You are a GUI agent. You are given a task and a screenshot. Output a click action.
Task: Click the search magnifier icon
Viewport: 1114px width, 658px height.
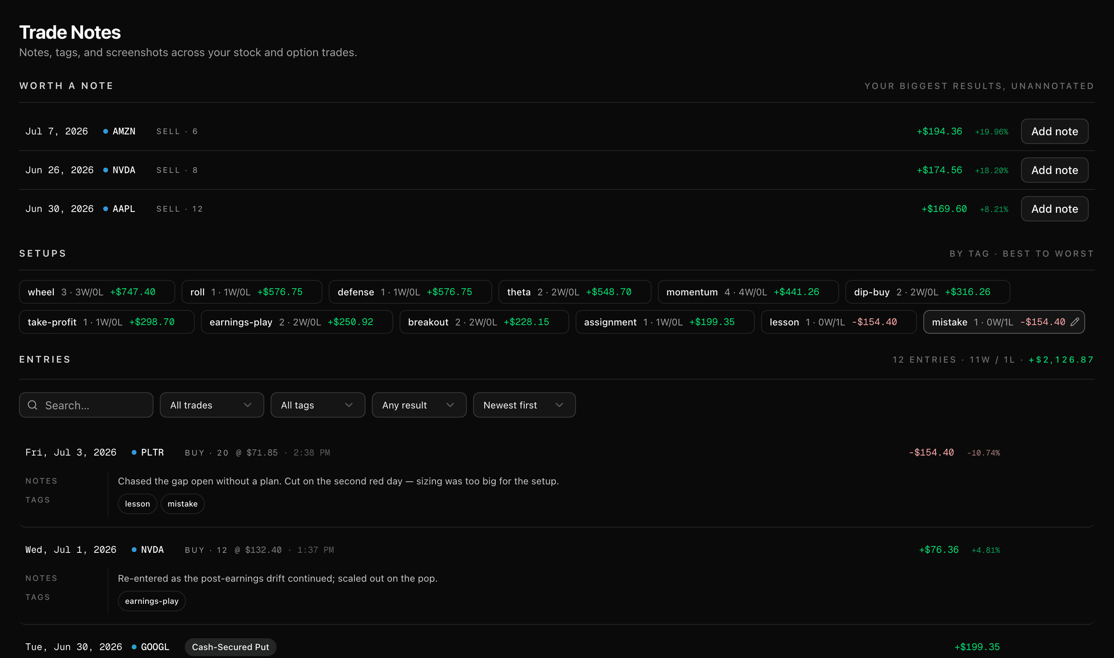(32, 405)
